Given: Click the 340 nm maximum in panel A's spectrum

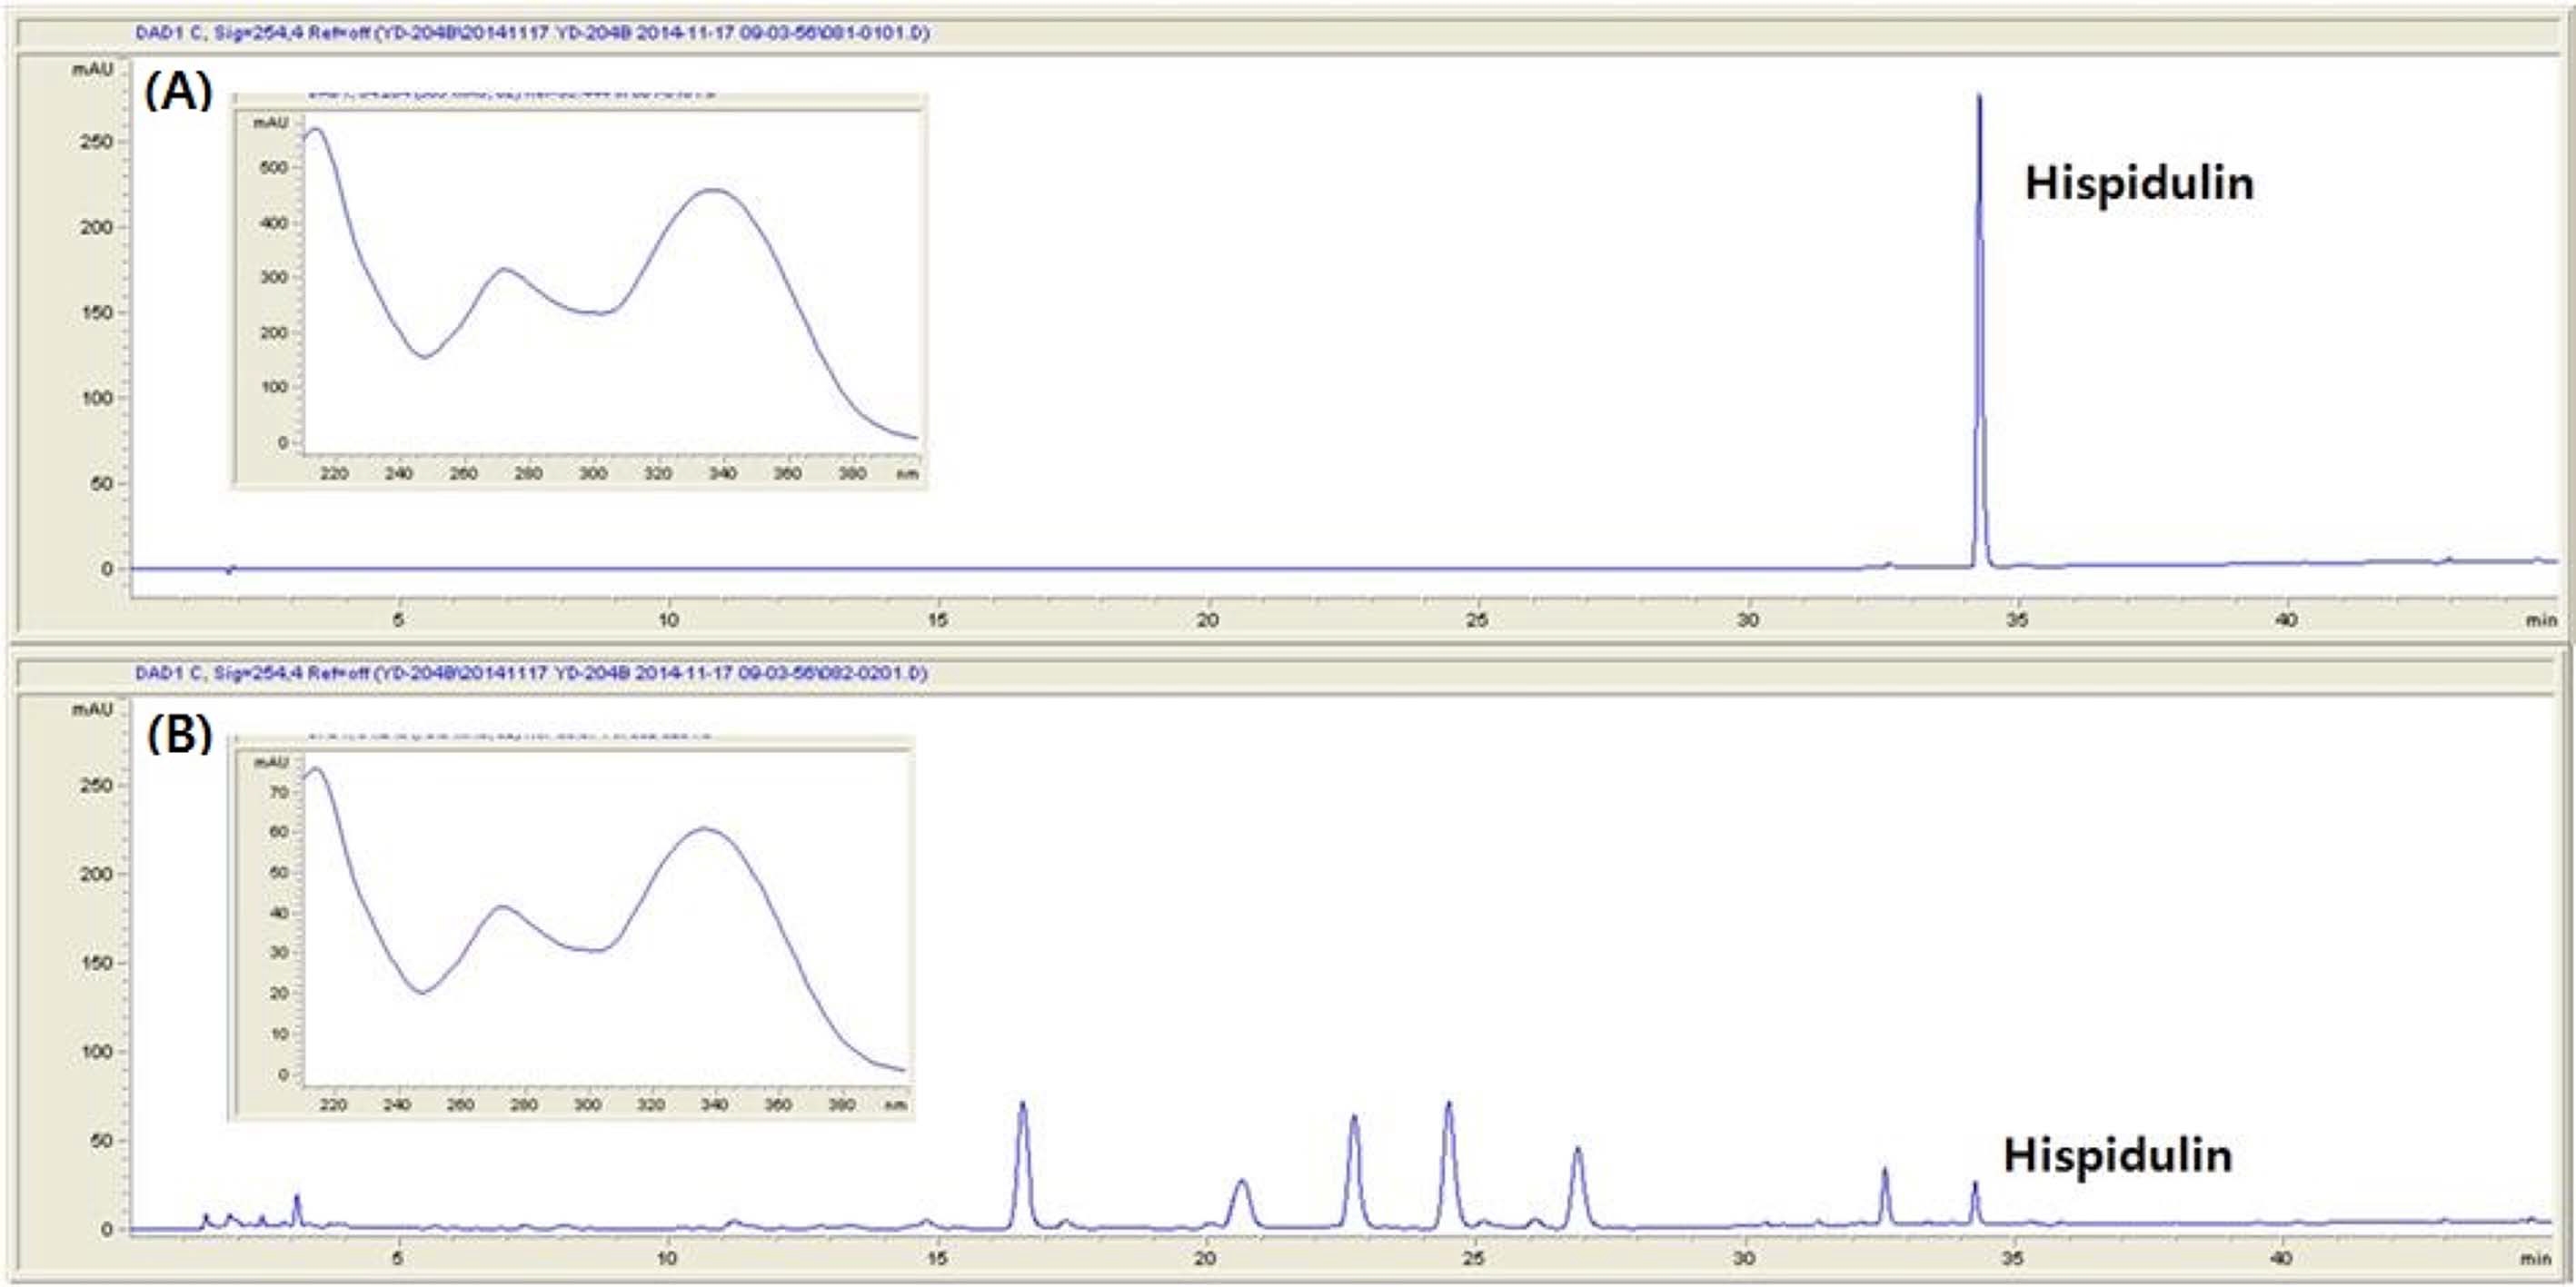Looking at the screenshot, I should click(712, 191).
